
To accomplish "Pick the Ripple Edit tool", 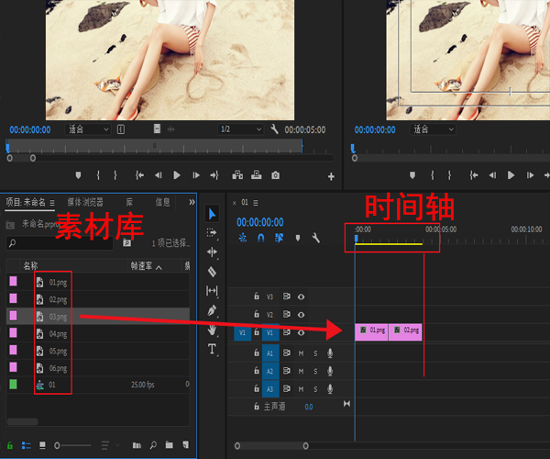I will (x=213, y=252).
